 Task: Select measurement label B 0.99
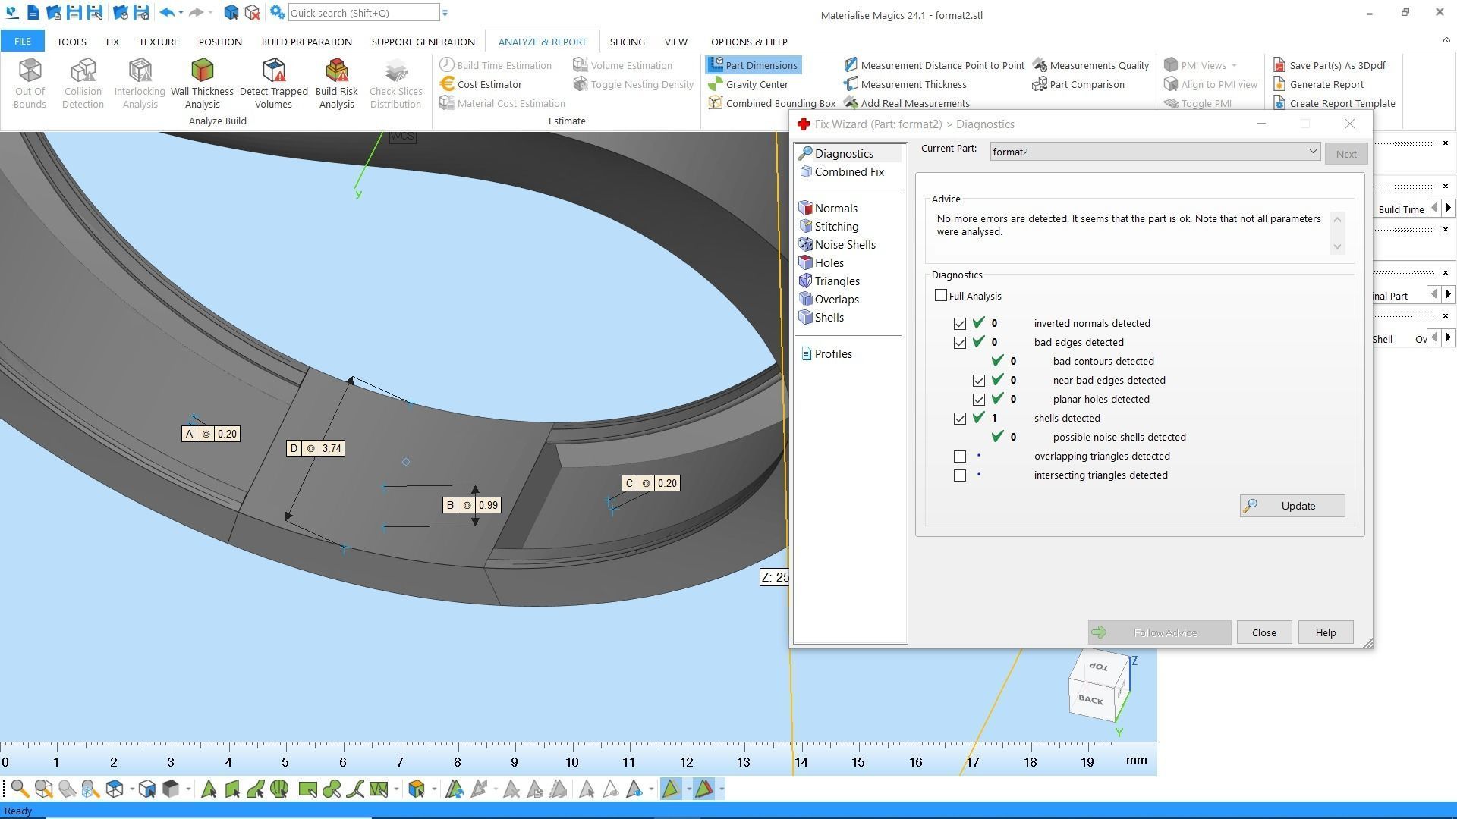tap(471, 506)
